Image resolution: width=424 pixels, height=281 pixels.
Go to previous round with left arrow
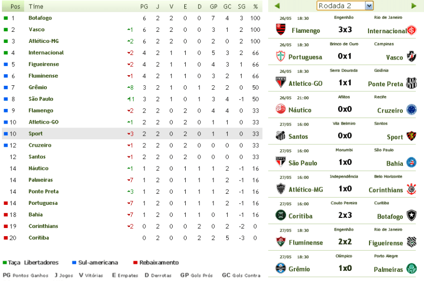point(277,6)
